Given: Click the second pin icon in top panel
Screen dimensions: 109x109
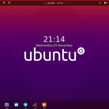Looking at the screenshot, I should click(x=9, y=3).
